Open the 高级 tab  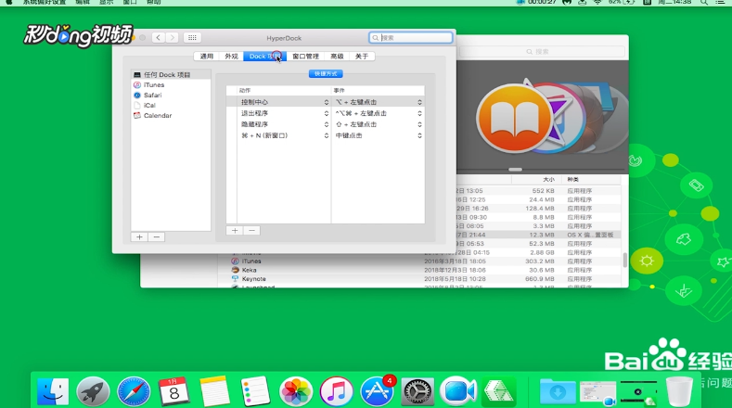pyautogui.click(x=337, y=56)
